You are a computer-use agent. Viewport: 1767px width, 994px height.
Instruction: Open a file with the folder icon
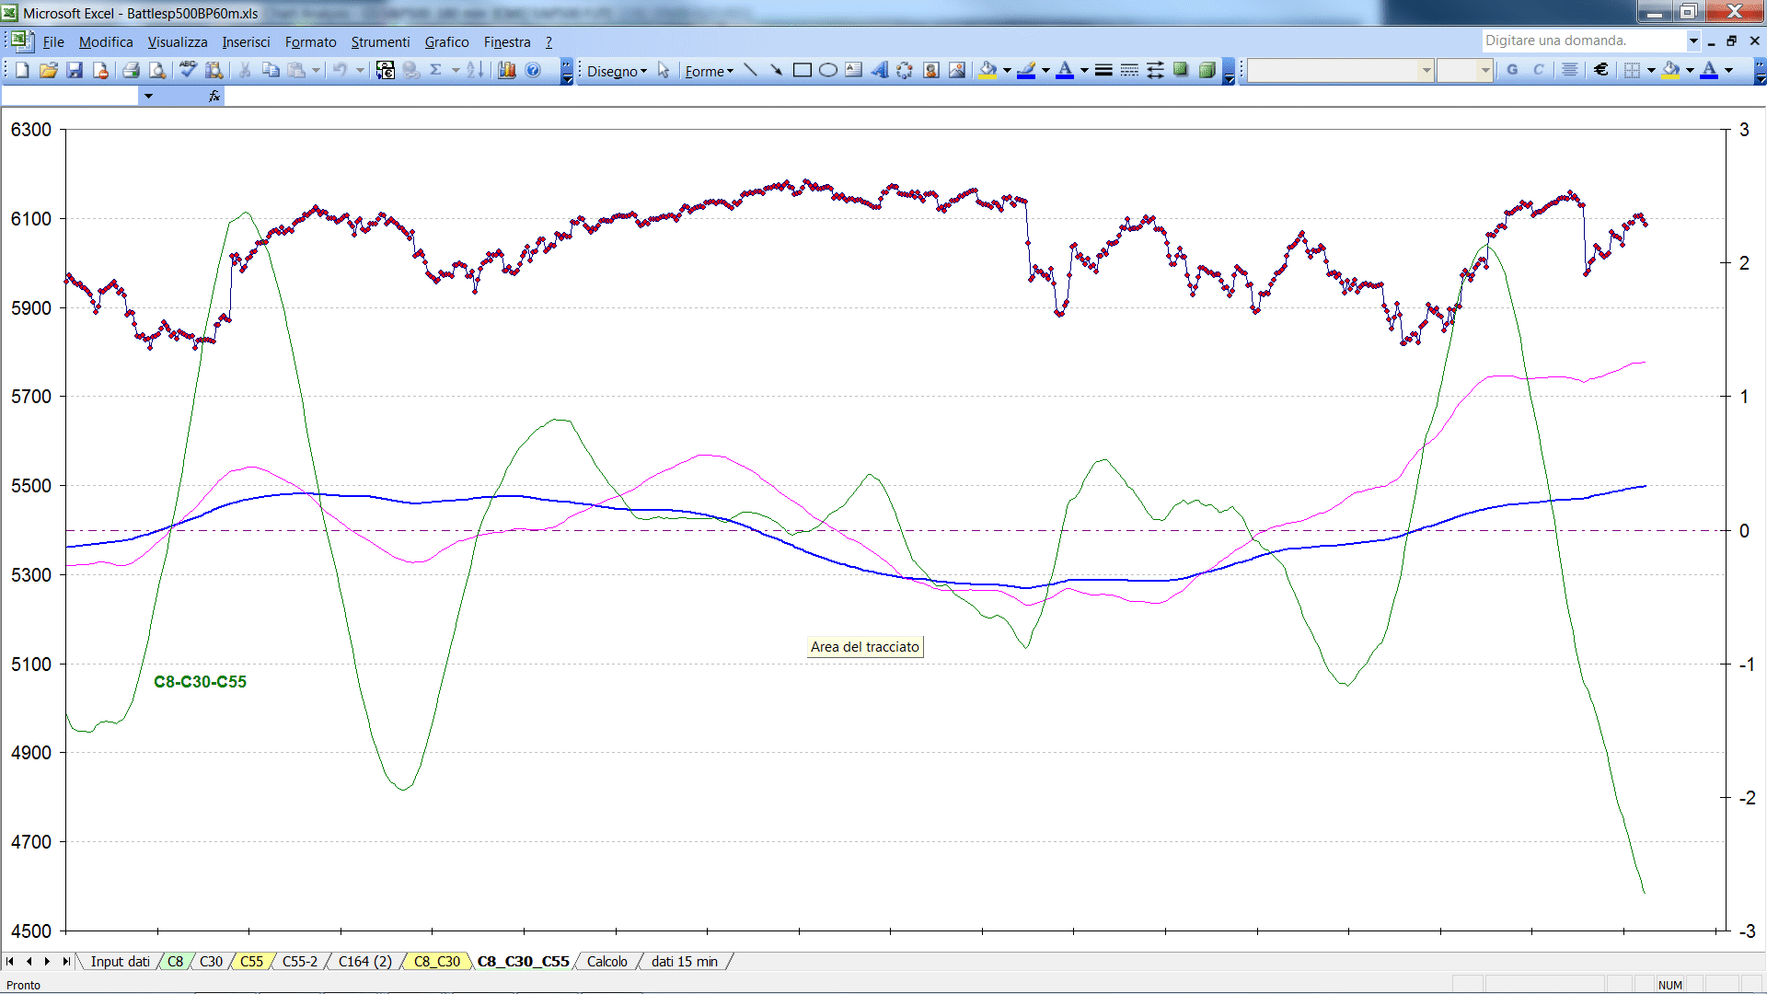(x=49, y=70)
